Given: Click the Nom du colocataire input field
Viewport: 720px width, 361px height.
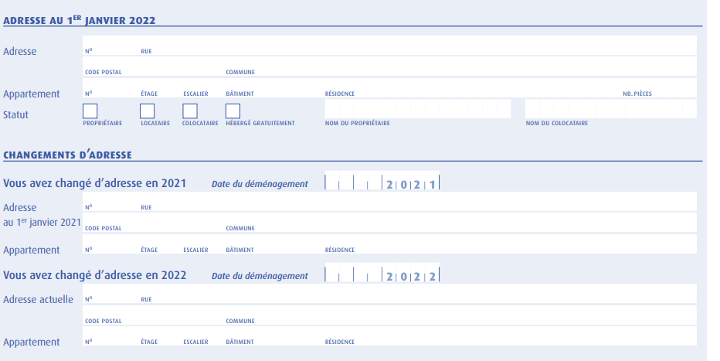Looking at the screenshot, I should tap(611, 109).
